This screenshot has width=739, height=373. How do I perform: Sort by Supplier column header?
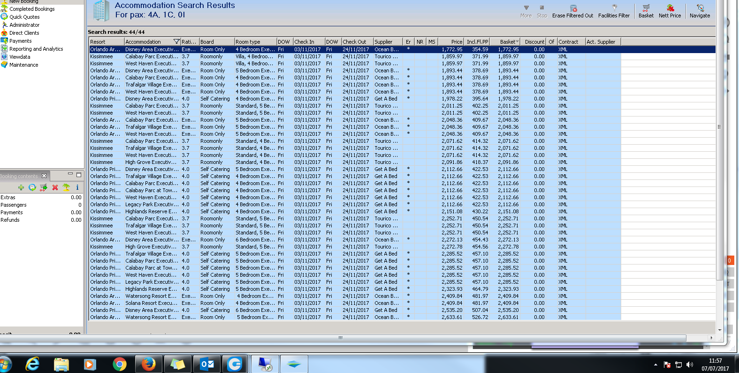[388, 42]
